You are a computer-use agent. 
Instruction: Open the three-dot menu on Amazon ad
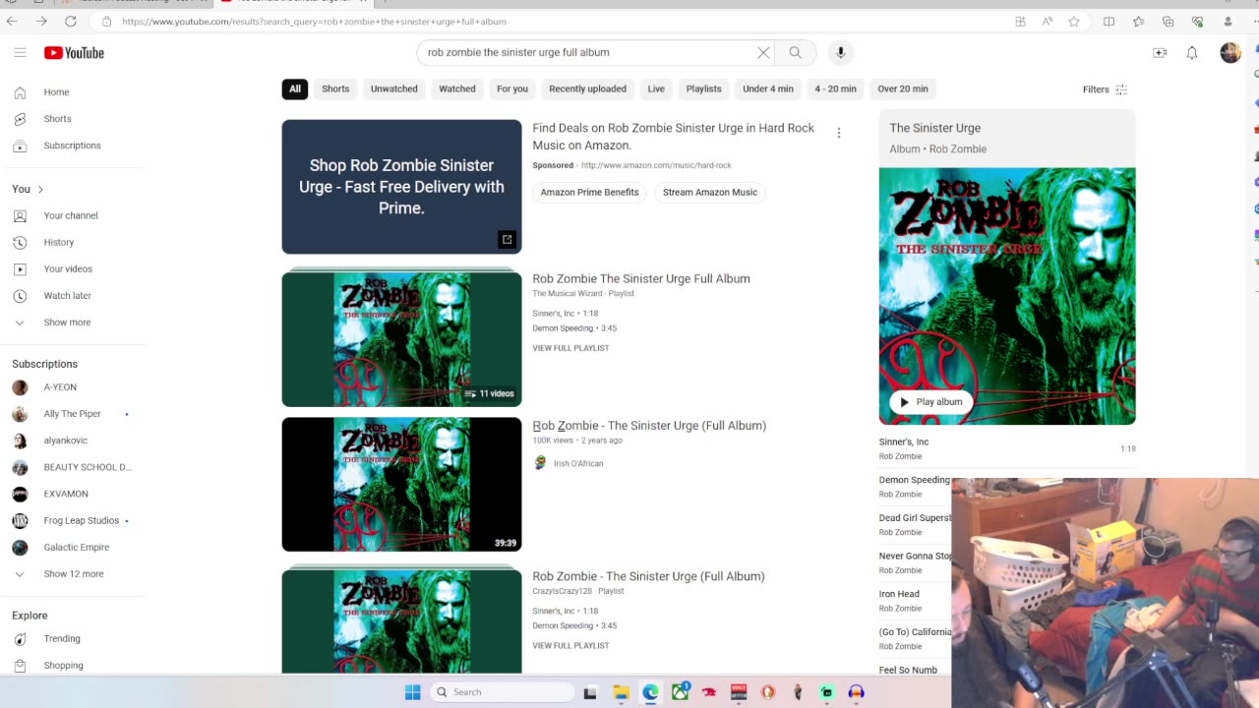(x=839, y=133)
